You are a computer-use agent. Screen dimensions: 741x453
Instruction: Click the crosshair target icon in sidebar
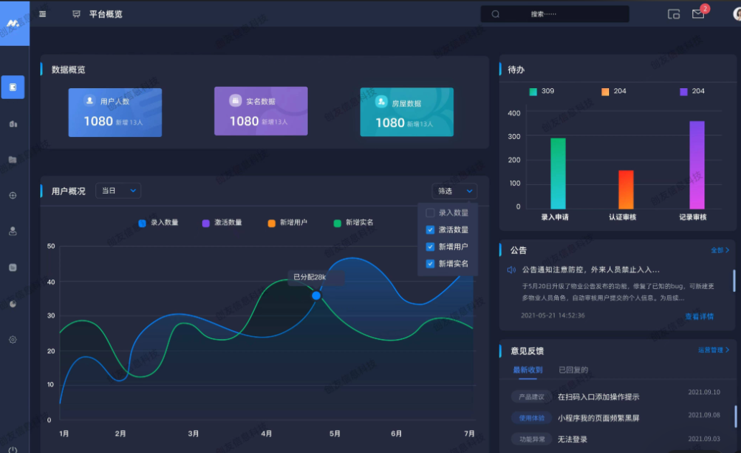tap(13, 195)
